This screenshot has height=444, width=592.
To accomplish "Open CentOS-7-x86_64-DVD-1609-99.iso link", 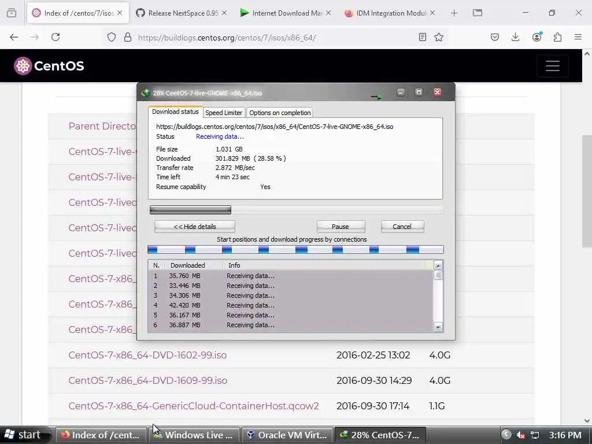I will (148, 380).
